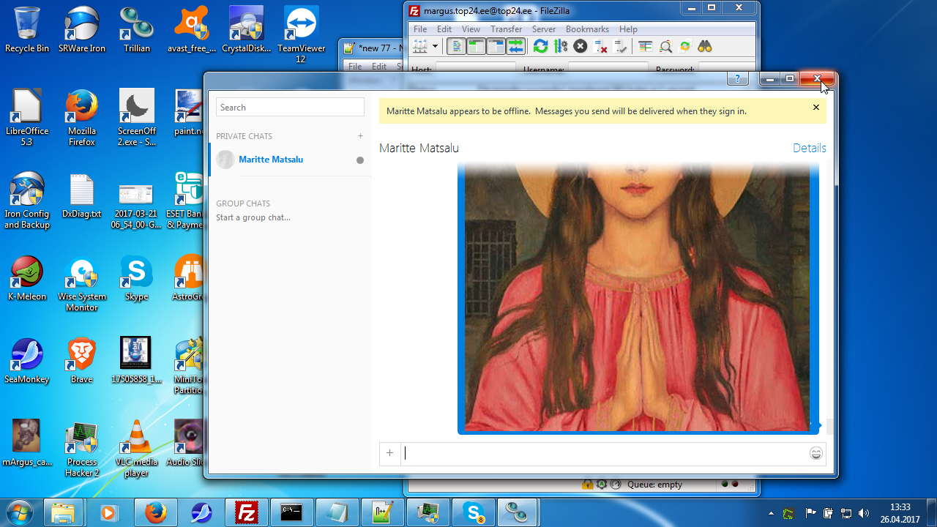Image resolution: width=937 pixels, height=527 pixels.
Task: Open FileZilla's directory comparison icon
Action: pos(665,47)
